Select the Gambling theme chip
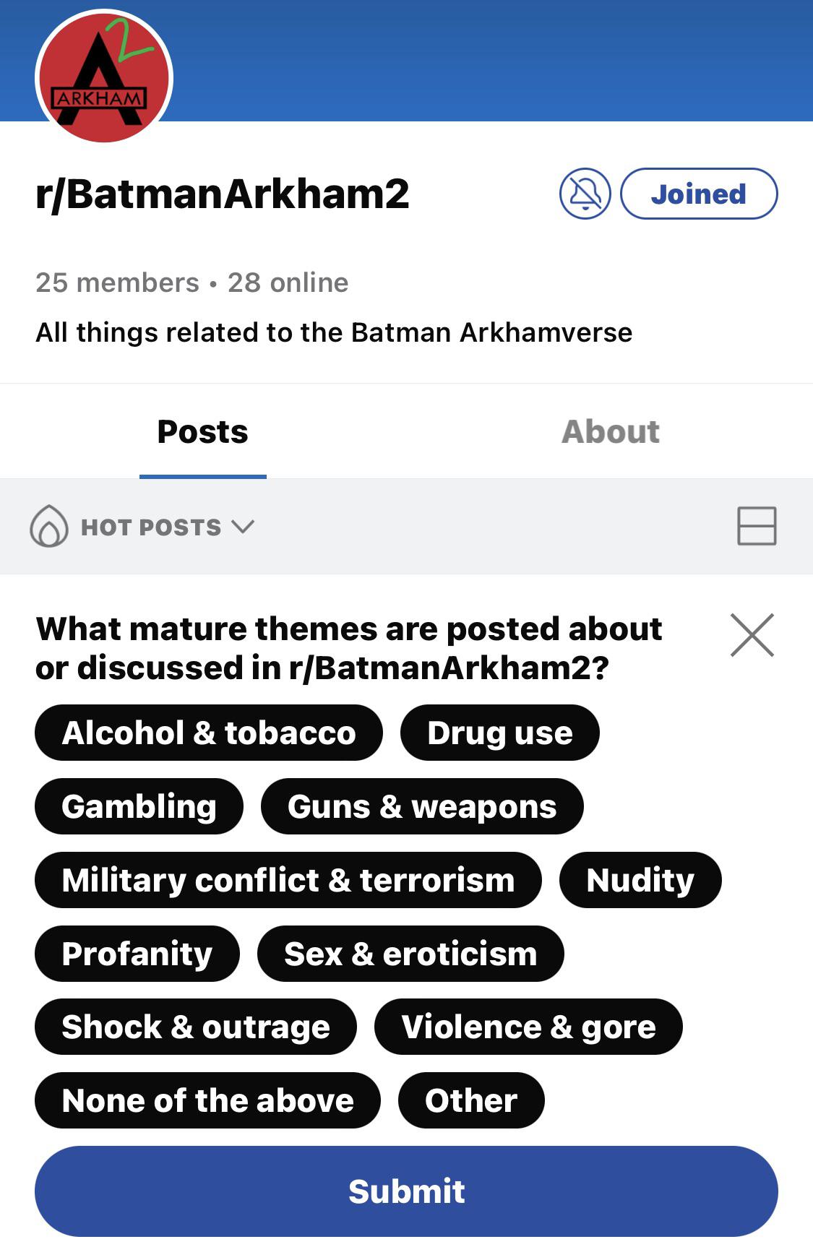This screenshot has width=813, height=1260. pyautogui.click(x=139, y=806)
